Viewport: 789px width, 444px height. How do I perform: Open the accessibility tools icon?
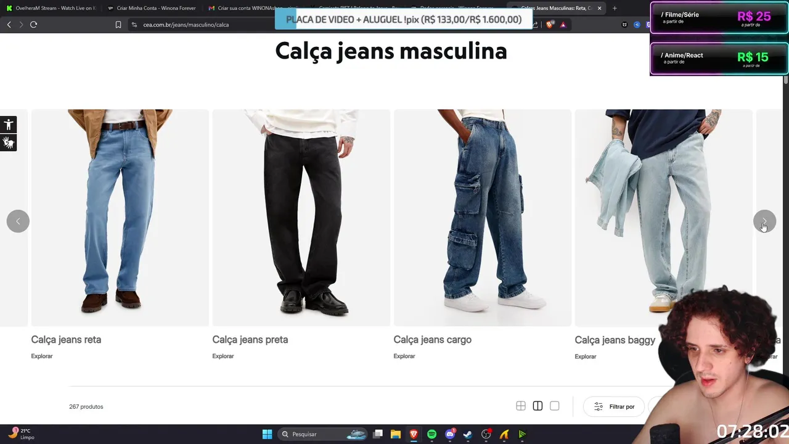pyautogui.click(x=8, y=125)
